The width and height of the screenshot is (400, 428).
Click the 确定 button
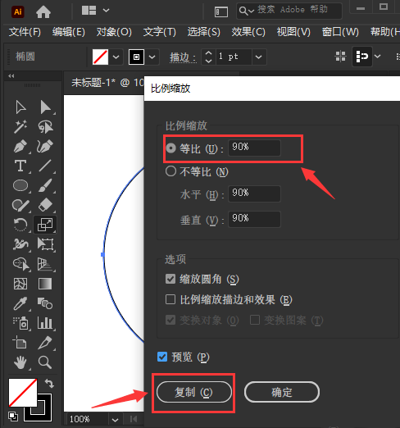pyautogui.click(x=282, y=392)
